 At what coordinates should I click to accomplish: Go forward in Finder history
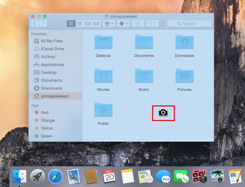[x=43, y=24]
